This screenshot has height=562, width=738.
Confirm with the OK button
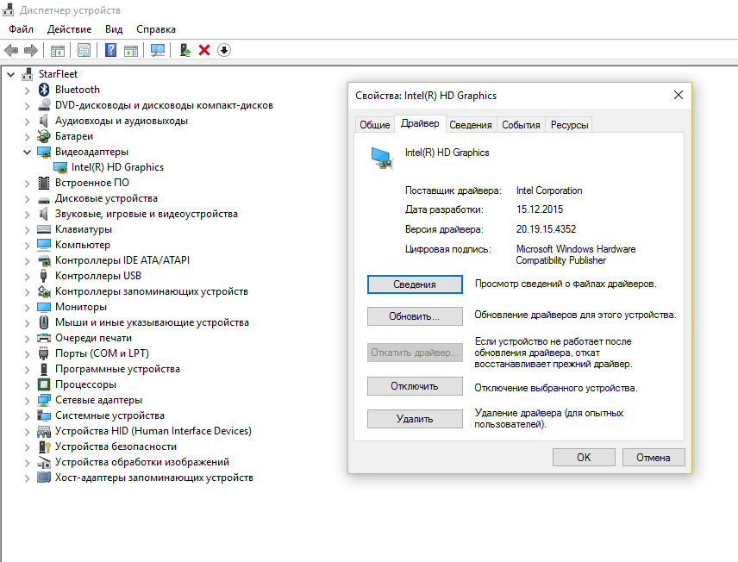pos(584,458)
